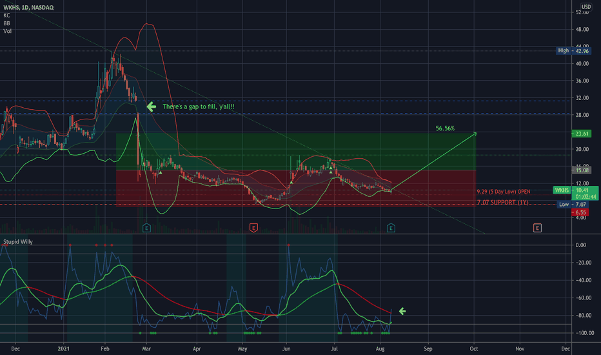Image resolution: width=601 pixels, height=355 pixels.
Task: Select the Vol indicator label
Action: point(7,31)
